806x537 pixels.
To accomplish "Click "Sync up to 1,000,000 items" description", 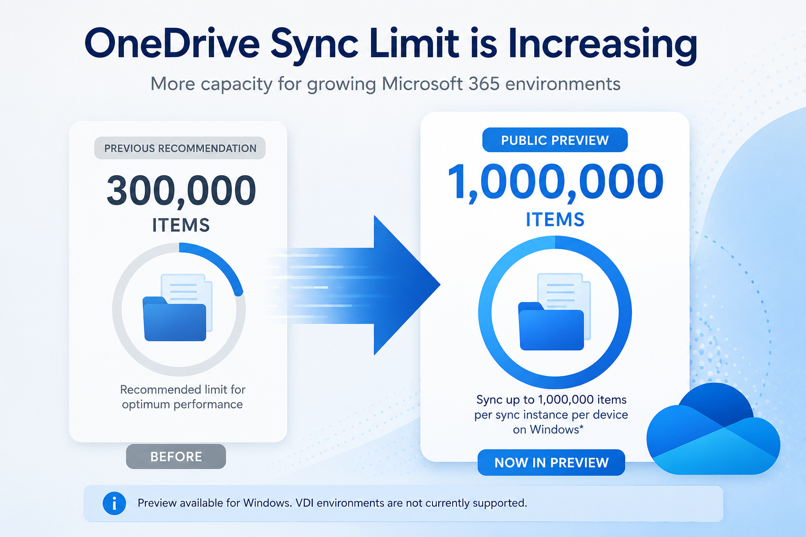I will pos(551,415).
